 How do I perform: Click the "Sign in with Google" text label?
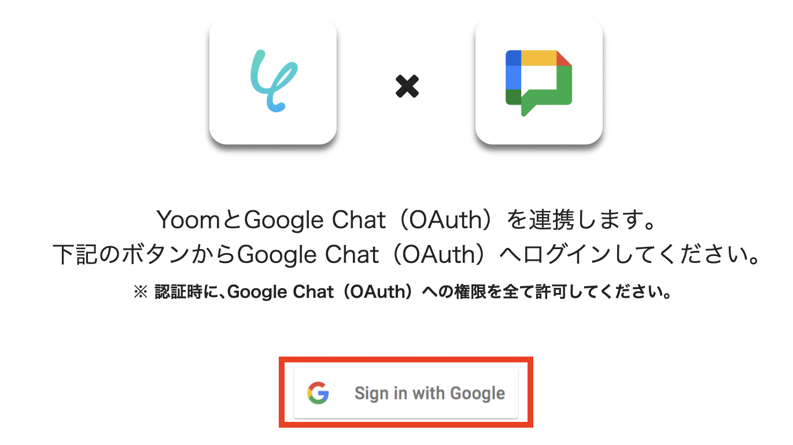(430, 394)
